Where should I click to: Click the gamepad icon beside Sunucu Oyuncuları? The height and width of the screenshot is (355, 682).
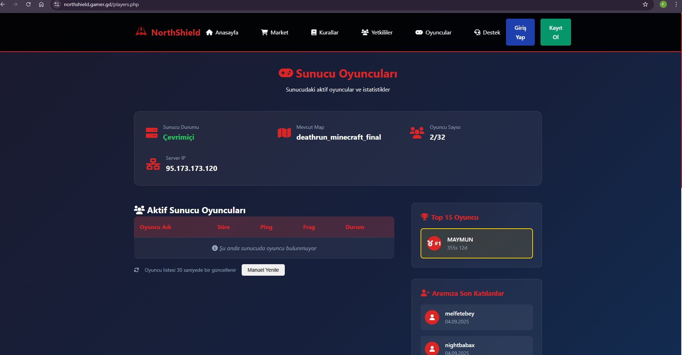286,73
